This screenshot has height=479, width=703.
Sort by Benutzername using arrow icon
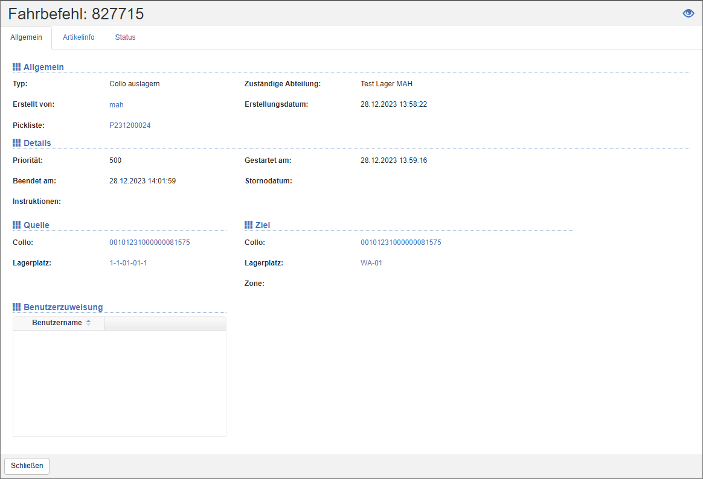[89, 323]
